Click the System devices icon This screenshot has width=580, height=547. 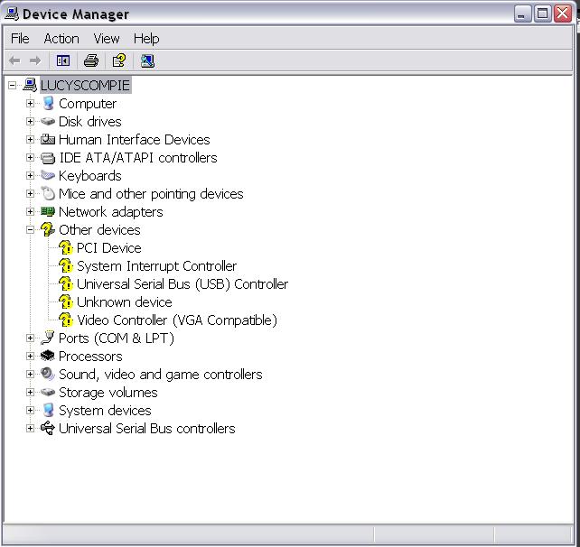pyautogui.click(x=48, y=410)
